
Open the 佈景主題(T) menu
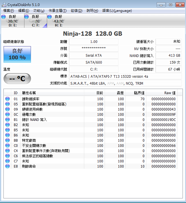coord(57,11)
